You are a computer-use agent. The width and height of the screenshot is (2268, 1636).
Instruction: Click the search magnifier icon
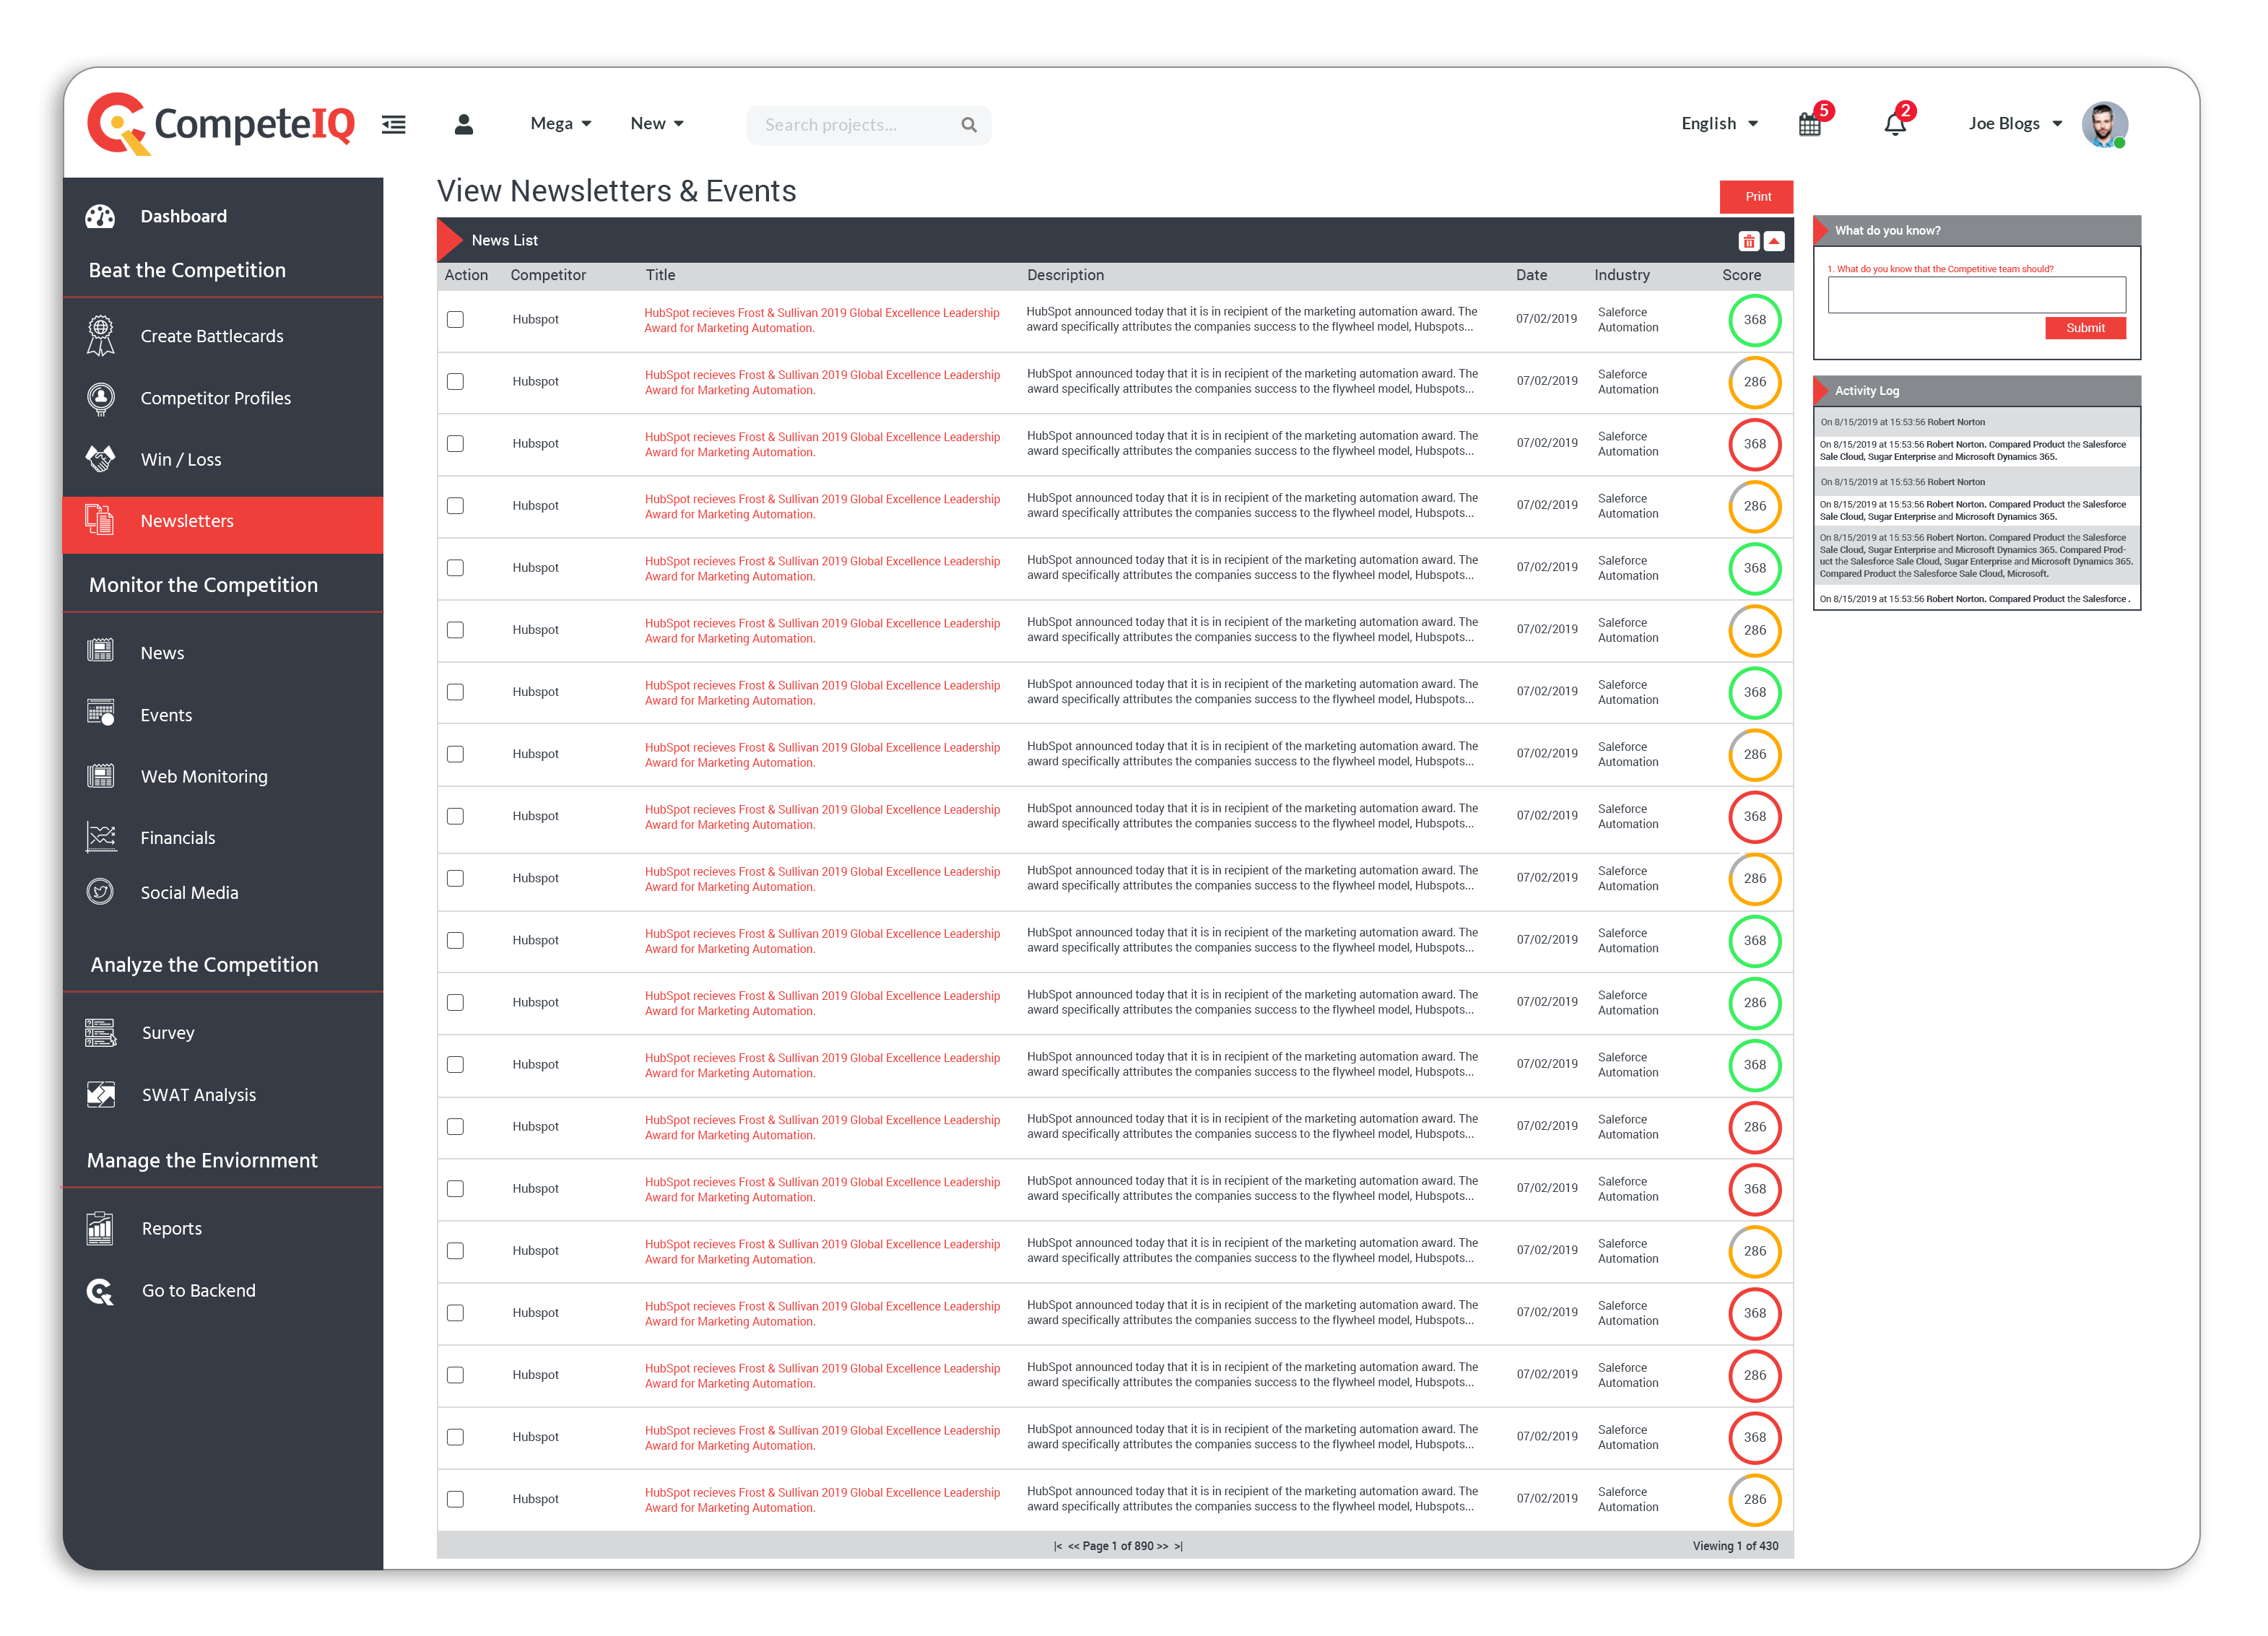[969, 125]
